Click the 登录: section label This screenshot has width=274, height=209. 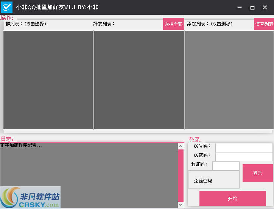pos(195,140)
